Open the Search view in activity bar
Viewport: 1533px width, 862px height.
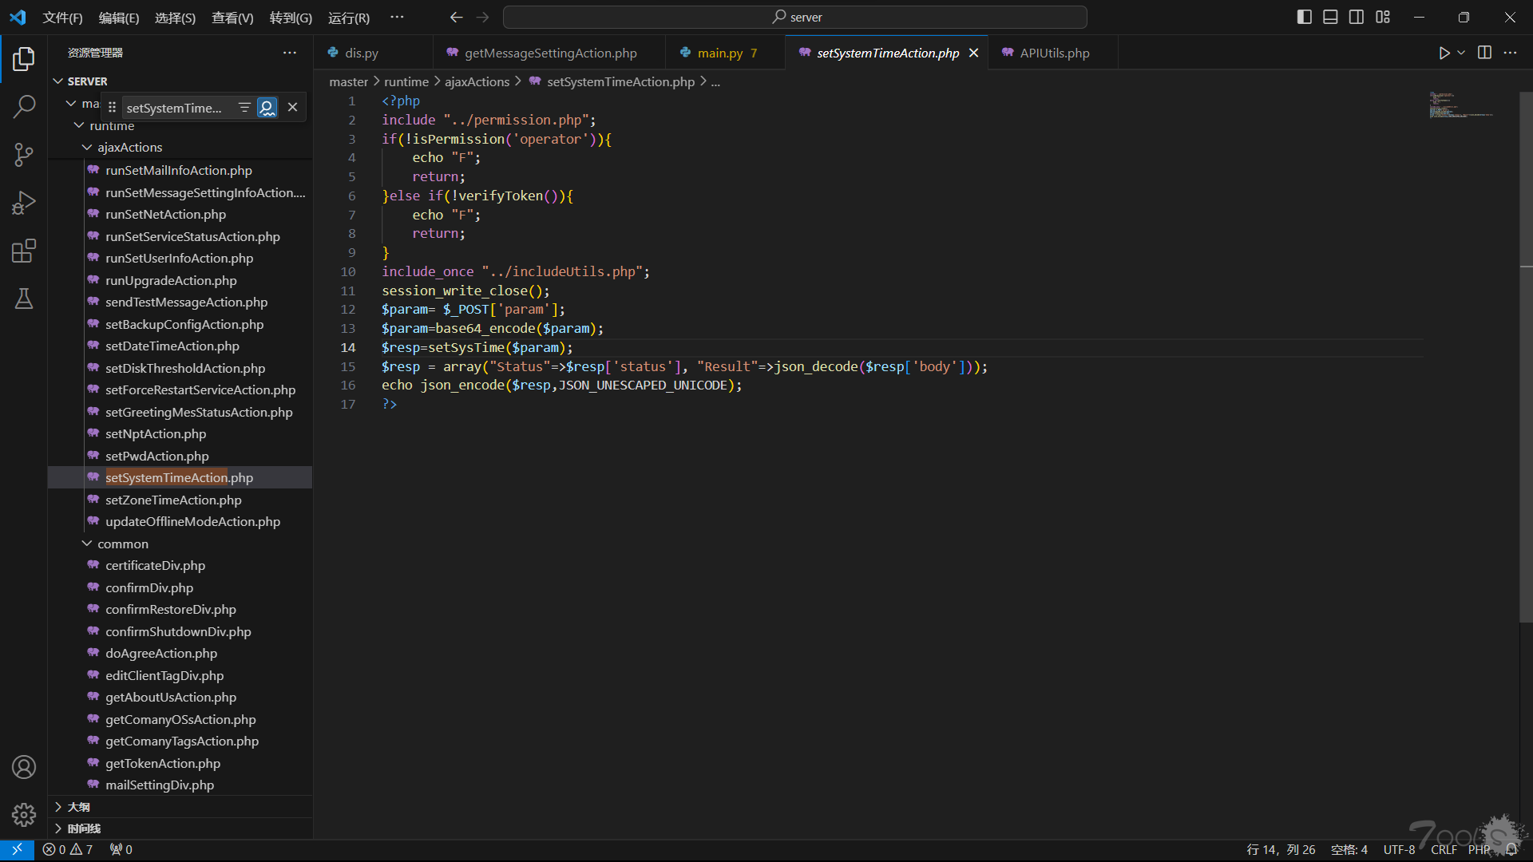(x=24, y=107)
